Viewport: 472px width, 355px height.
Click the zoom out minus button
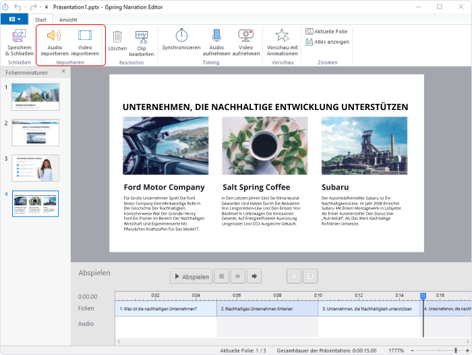click(413, 350)
